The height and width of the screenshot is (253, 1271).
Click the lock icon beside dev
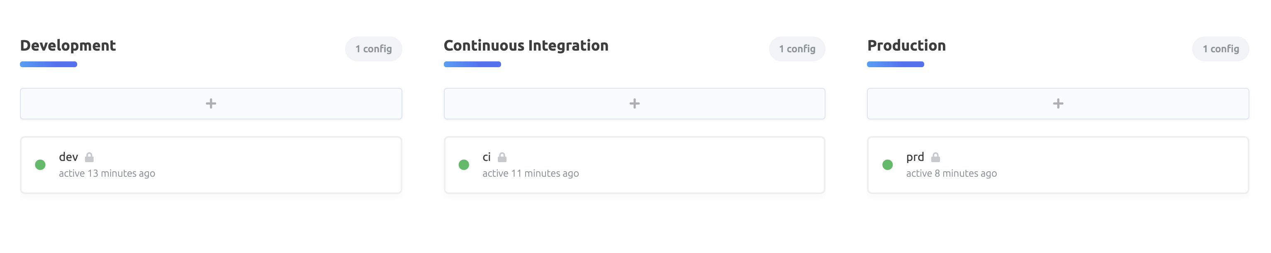click(x=89, y=157)
